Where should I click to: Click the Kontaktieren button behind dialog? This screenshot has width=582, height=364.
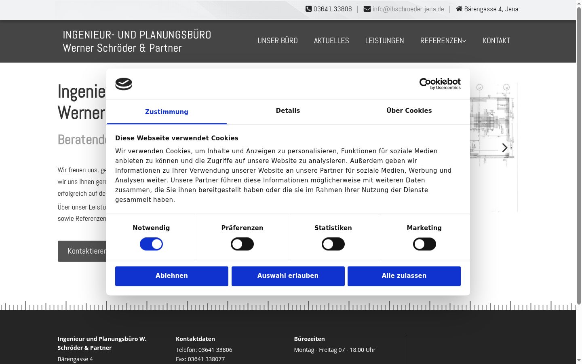82,251
